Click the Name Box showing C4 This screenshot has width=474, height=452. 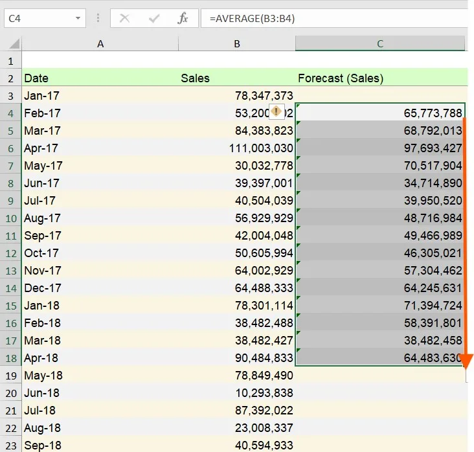pos(45,18)
